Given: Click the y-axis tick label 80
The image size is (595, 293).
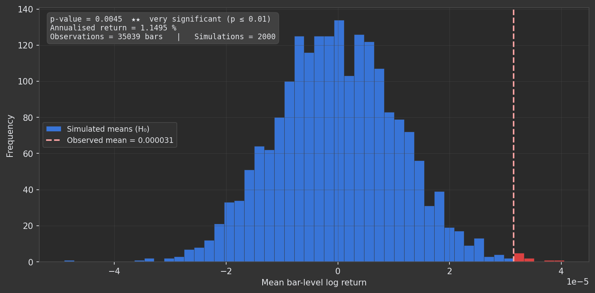Looking at the screenshot, I should pos(28,117).
